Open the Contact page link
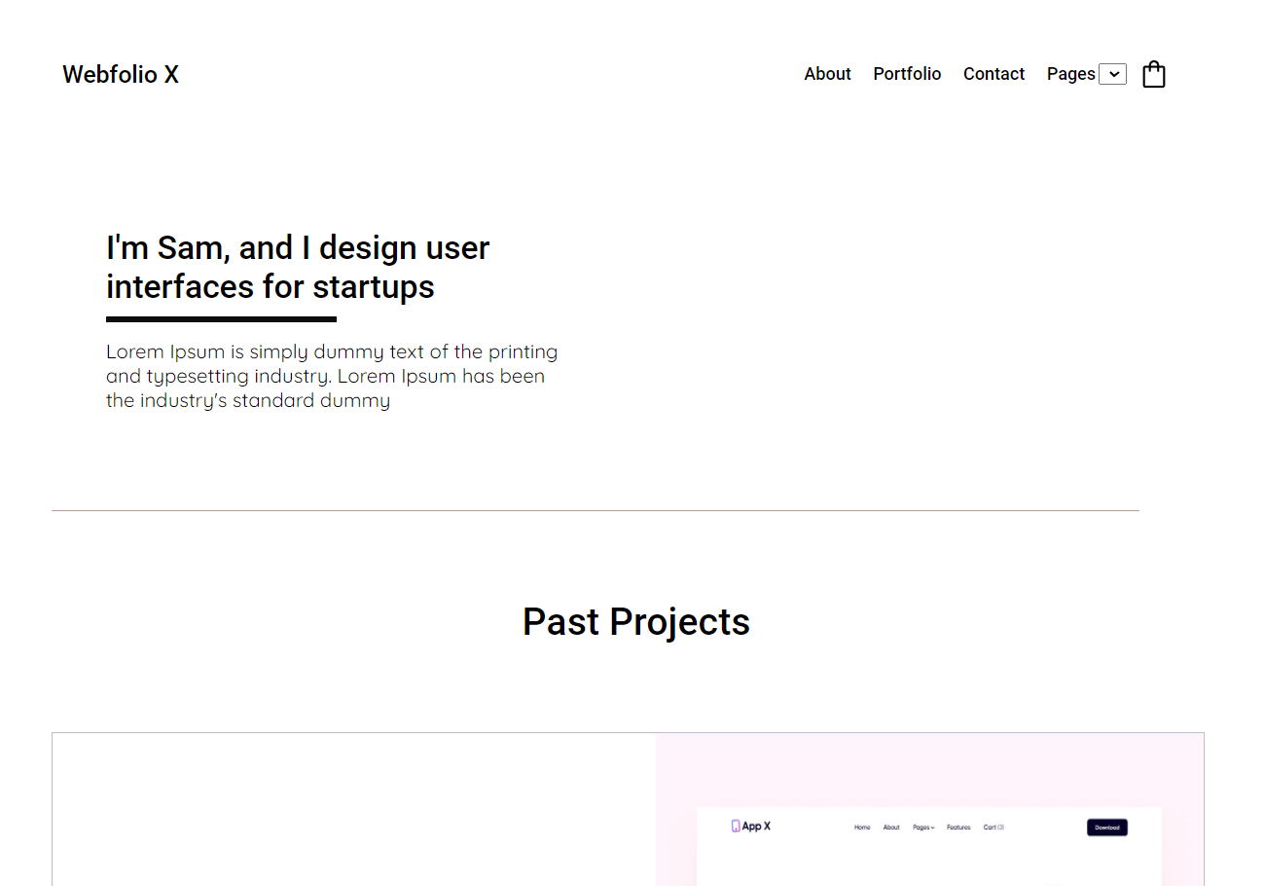Screen dimensions: 1264x886 coord(993,73)
